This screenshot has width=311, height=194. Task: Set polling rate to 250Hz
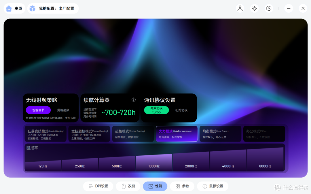(x=80, y=165)
